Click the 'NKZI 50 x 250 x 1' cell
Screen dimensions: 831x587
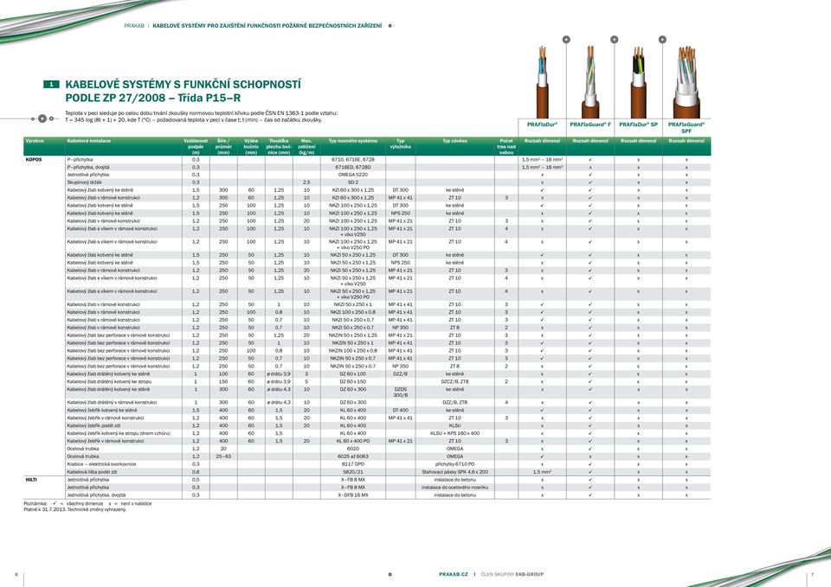click(353, 304)
